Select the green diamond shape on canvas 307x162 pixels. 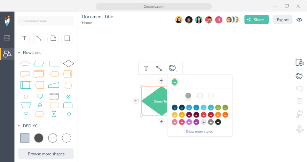(x=154, y=101)
